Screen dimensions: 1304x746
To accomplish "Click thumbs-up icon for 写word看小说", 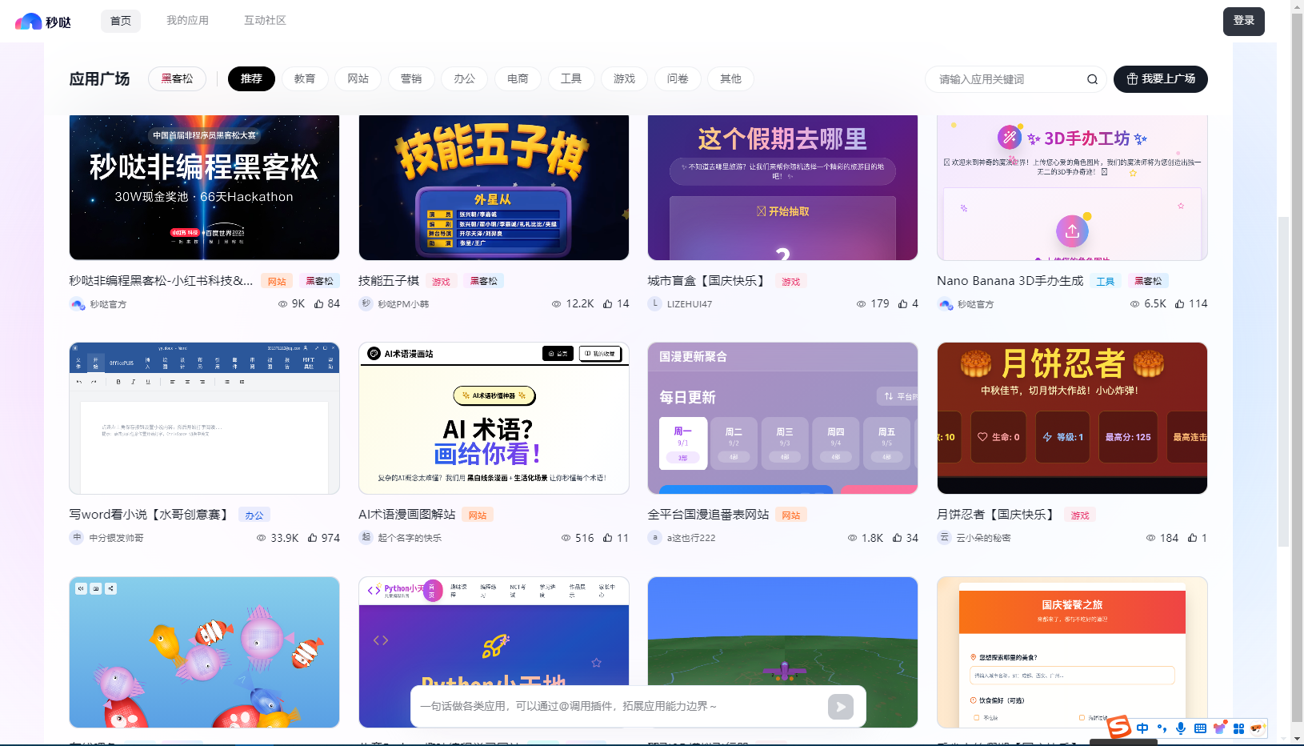I will click(313, 538).
